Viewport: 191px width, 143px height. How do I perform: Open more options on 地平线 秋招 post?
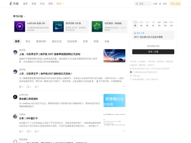[124, 86]
